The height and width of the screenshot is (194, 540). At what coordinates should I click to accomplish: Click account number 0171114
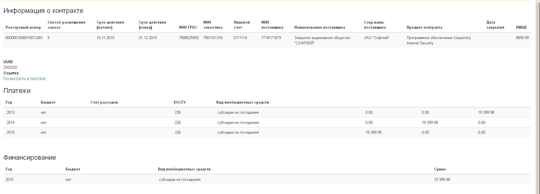click(240, 38)
